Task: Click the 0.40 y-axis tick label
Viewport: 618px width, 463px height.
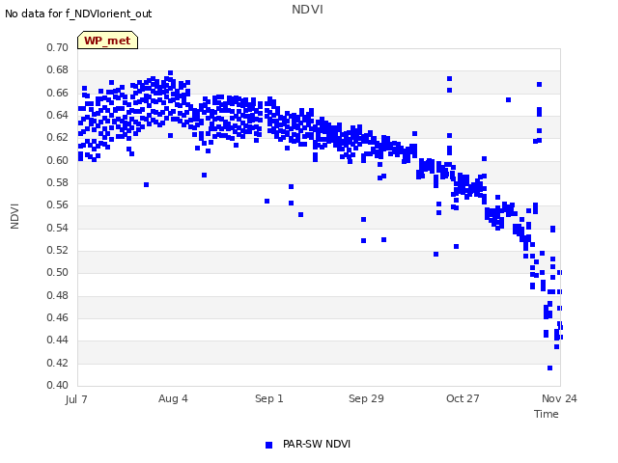Action: 58,385
